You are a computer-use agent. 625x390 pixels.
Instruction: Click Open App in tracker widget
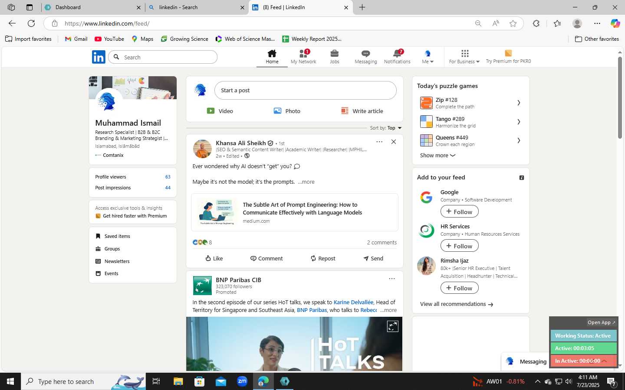[x=601, y=322]
